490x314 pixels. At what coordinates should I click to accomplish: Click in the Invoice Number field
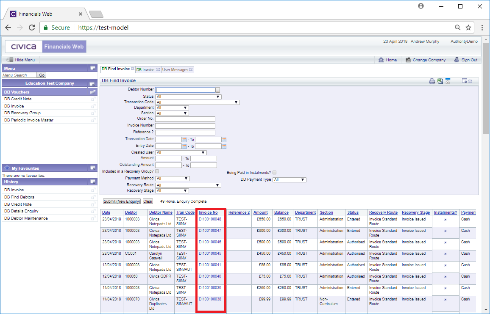tap(185, 126)
